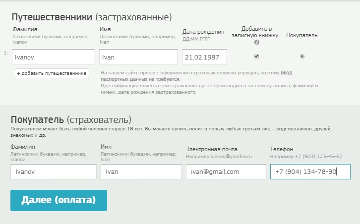Screen dimensions: 360x224
Task: Click the Добавить в записную книжку label
Action: 255,32
